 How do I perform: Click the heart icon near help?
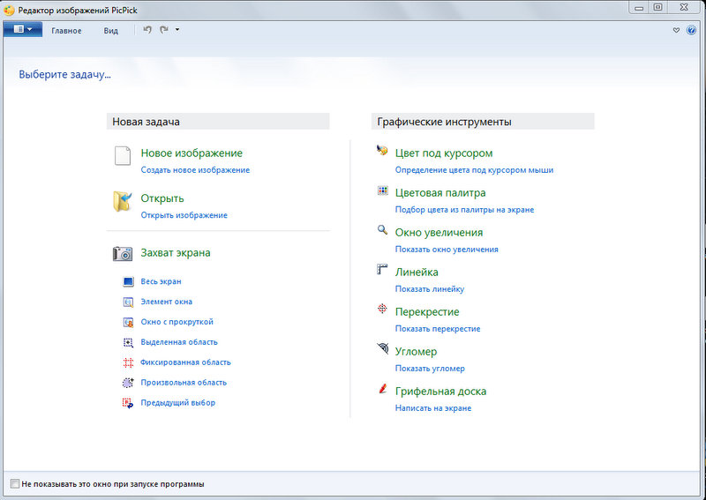676,30
